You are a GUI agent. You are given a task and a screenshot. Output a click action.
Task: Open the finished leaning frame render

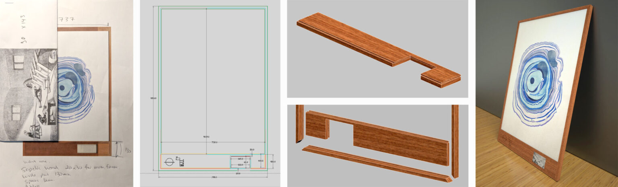click(x=547, y=93)
